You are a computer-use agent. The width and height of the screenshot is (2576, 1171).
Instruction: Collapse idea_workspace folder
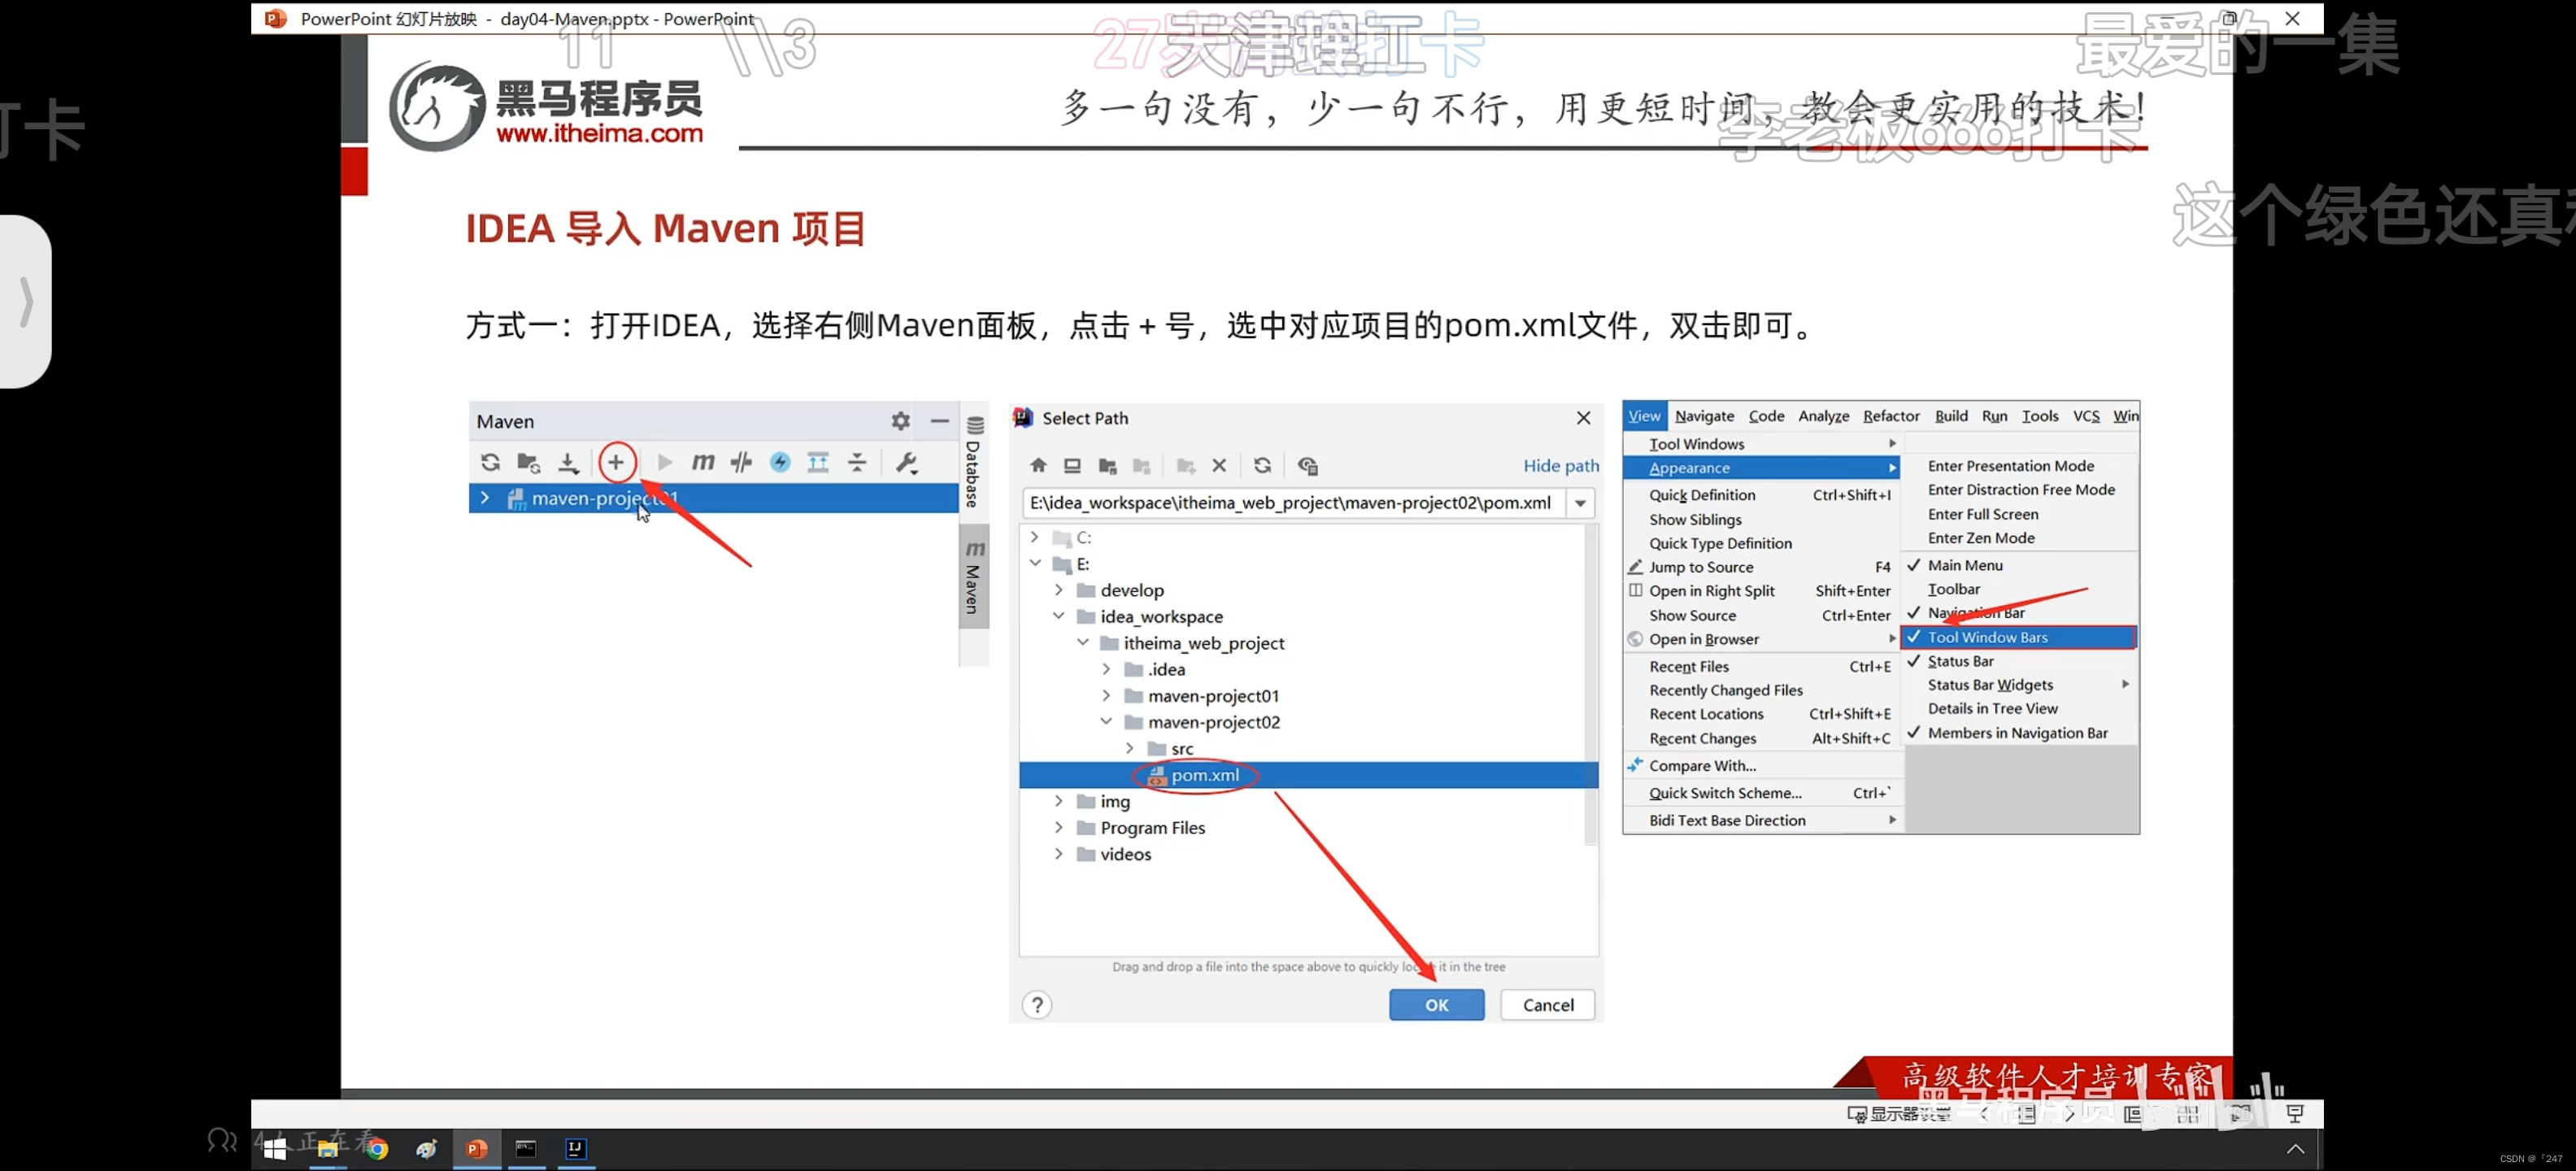(x=1059, y=616)
